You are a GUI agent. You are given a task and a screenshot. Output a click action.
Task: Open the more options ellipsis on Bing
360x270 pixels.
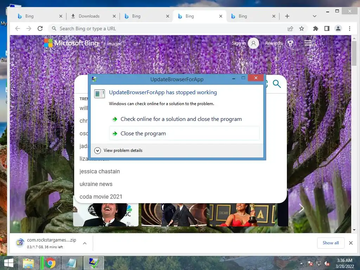coord(137,43)
